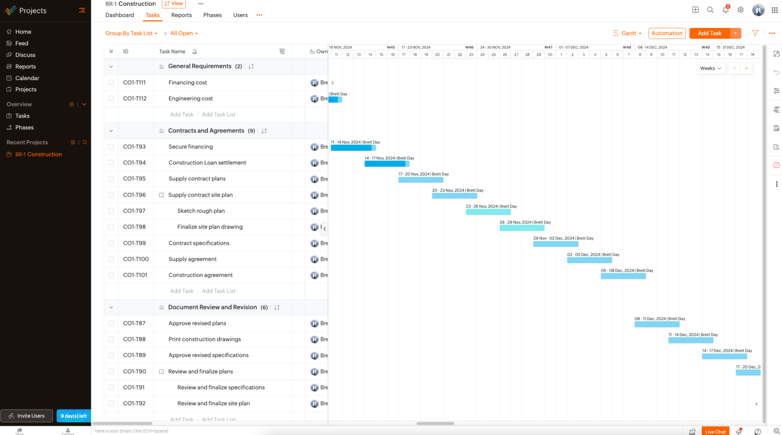Click the search icon in top bar
This screenshot has height=435, width=782.
(x=710, y=10)
